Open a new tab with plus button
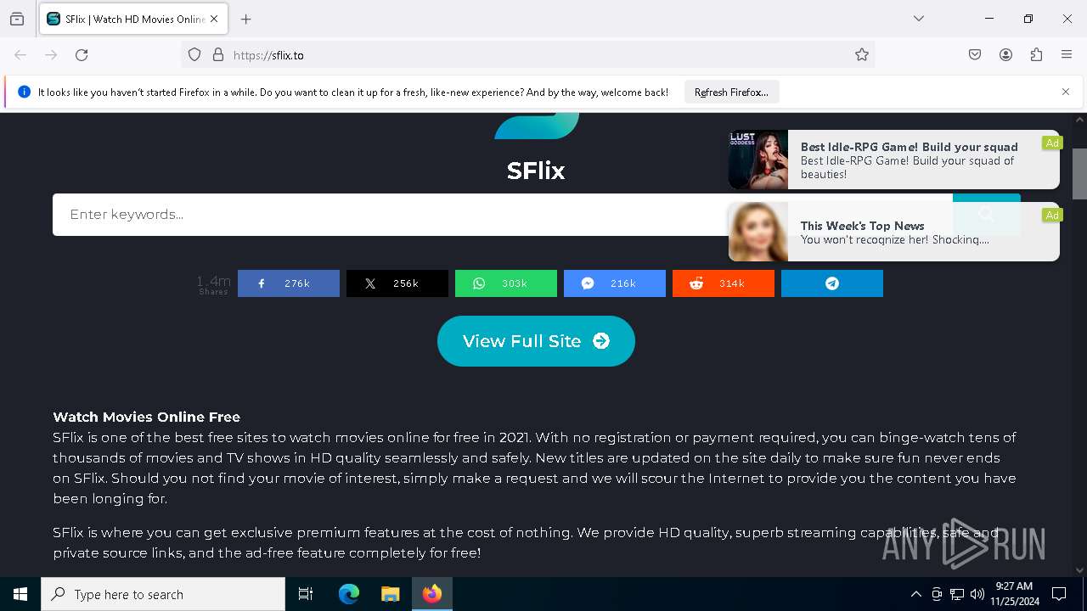Viewport: 1087px width, 611px height. (x=246, y=19)
